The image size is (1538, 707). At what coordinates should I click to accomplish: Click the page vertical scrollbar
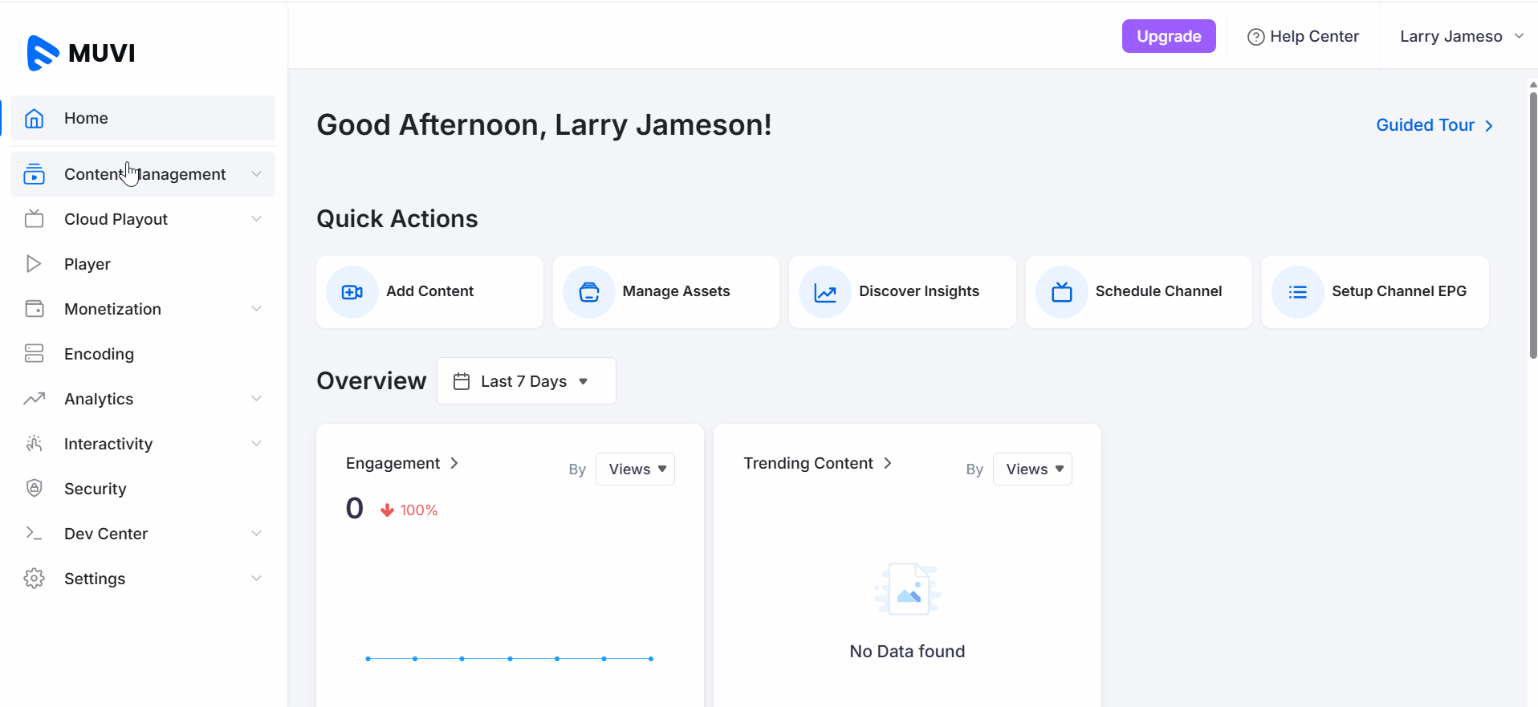pos(1532,225)
